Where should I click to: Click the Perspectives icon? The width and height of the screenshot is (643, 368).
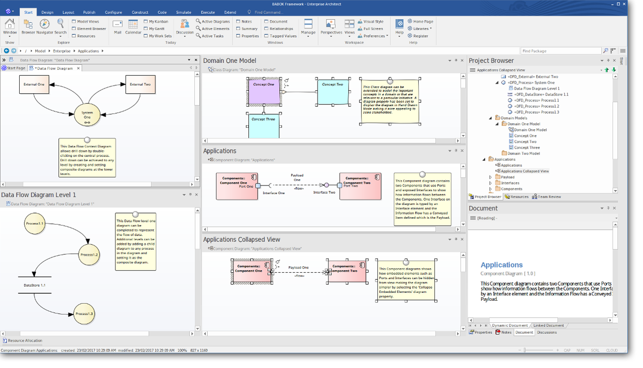click(331, 25)
